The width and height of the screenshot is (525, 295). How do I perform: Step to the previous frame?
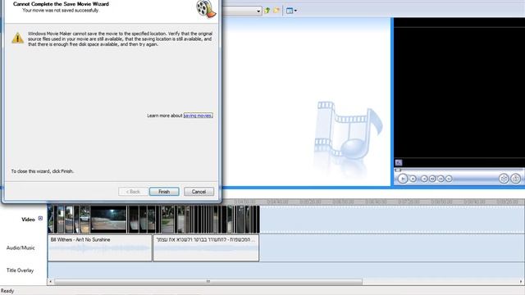[432, 179]
